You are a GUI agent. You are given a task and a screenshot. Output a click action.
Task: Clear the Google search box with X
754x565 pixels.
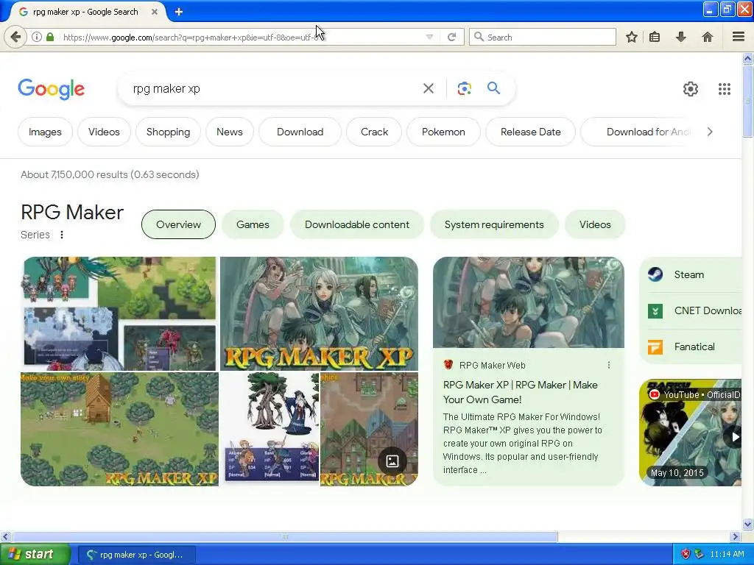pyautogui.click(x=429, y=88)
